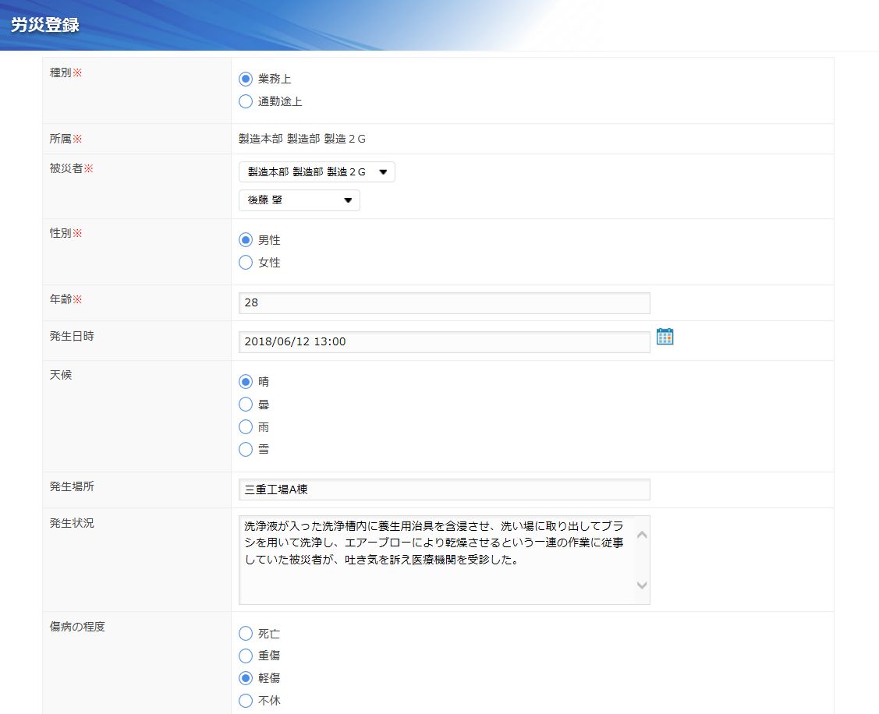Mark injury severity as 軽傷

coord(246,678)
